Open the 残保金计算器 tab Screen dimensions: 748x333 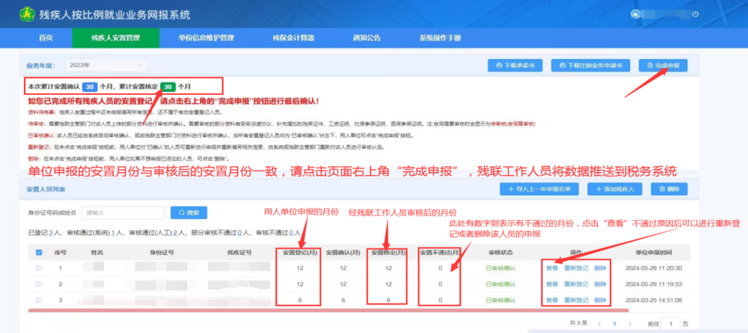pyautogui.click(x=293, y=38)
